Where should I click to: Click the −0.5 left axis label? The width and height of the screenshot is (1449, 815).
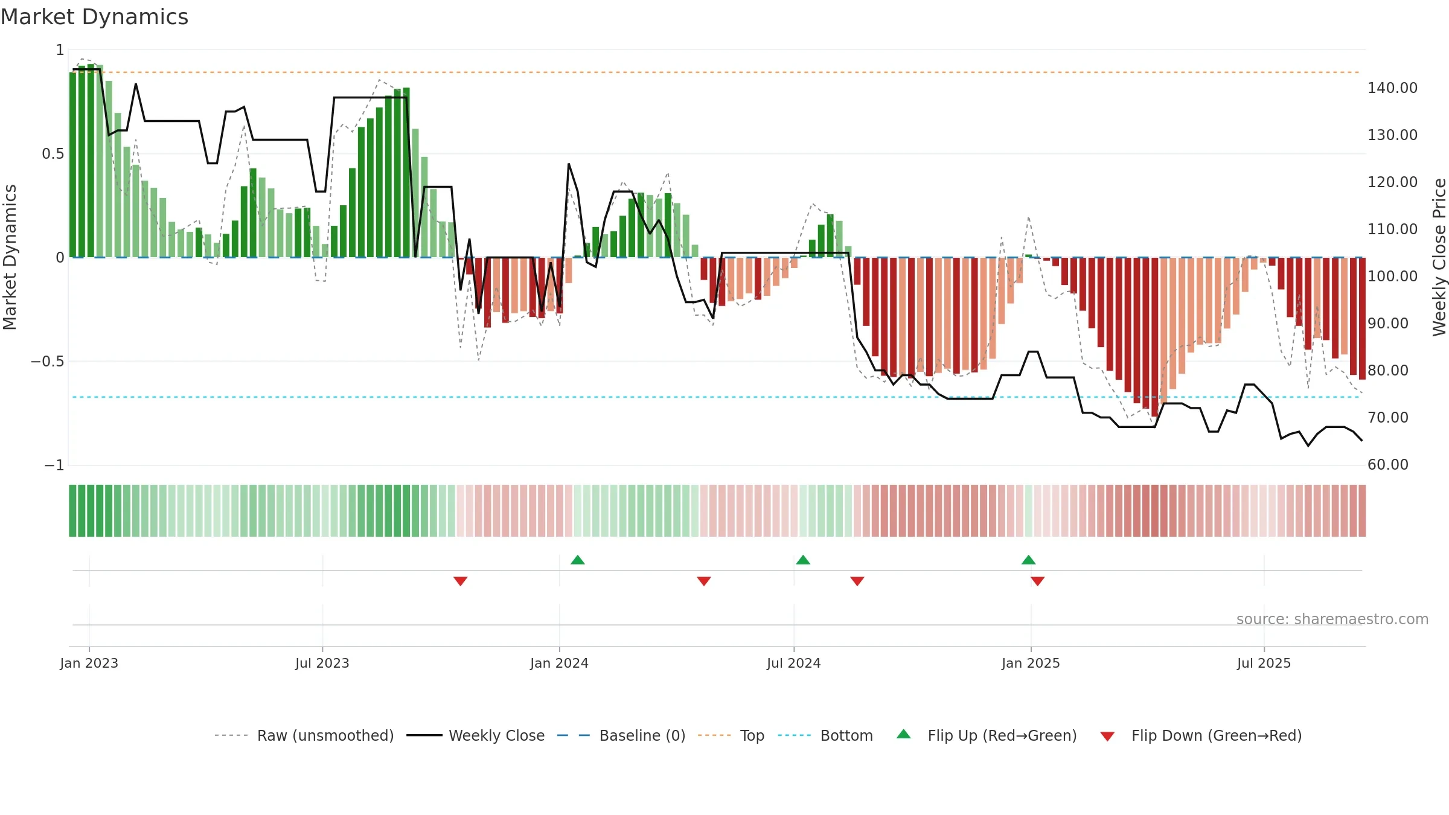coord(48,362)
